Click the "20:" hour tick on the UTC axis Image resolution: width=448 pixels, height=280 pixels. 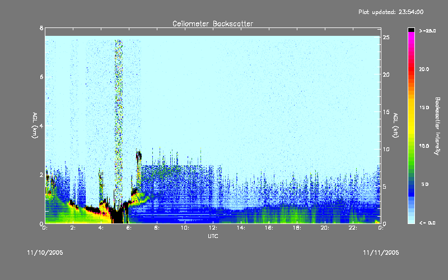pos(325,228)
